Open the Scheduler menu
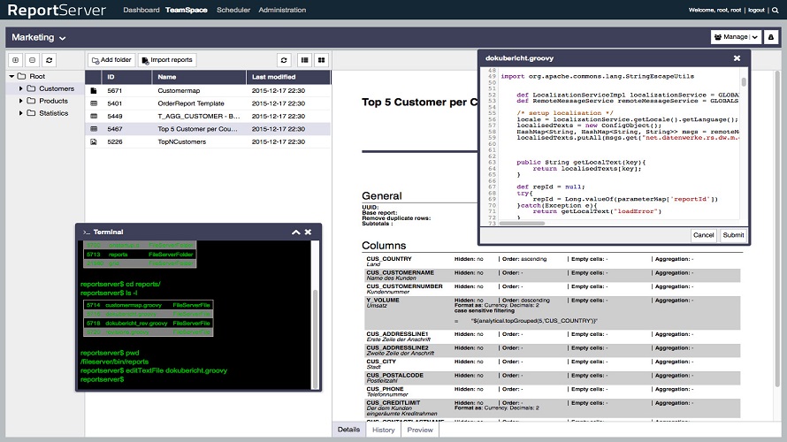 pos(233,11)
